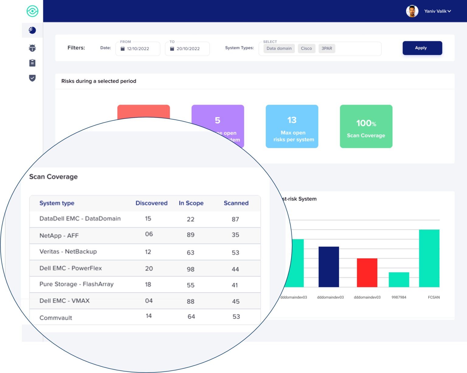Viewport: 467px width, 373px height.
Task: Select the Data domain tag
Action: coord(279,48)
